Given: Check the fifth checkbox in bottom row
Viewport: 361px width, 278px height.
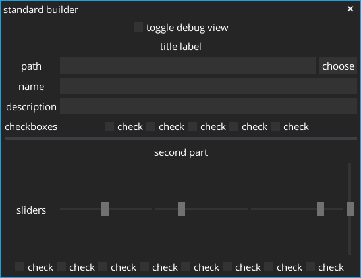Looking at the screenshot, I should (x=186, y=267).
